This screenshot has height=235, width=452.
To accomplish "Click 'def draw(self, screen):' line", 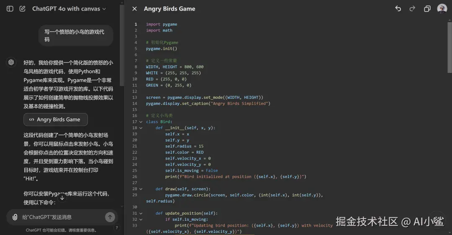I will point(183,189).
